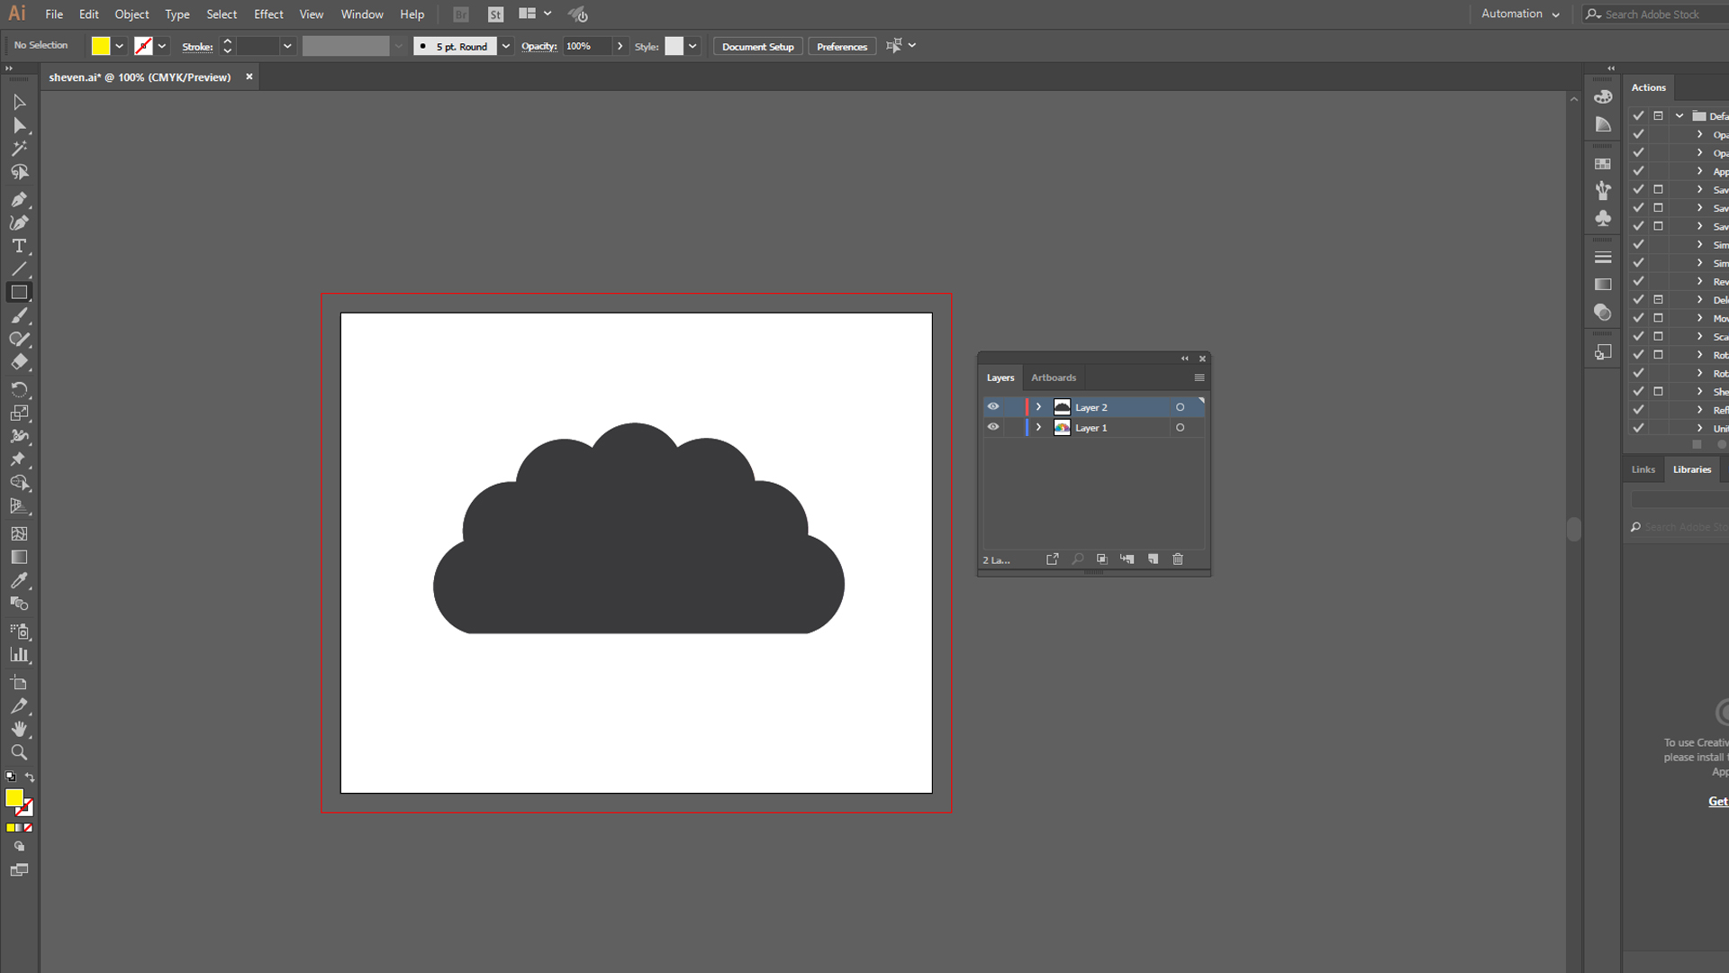The width and height of the screenshot is (1729, 973).
Task: Switch to the Artboards tab
Action: pos(1054,377)
